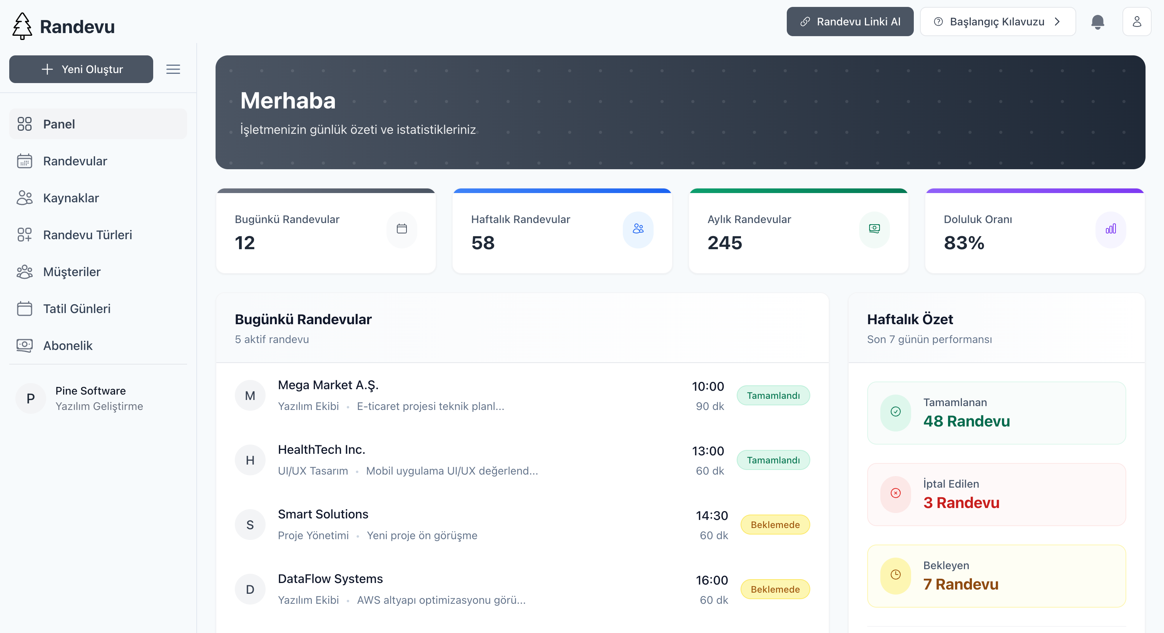Open the Bekleyen 7 Randevu summary card

click(x=996, y=576)
